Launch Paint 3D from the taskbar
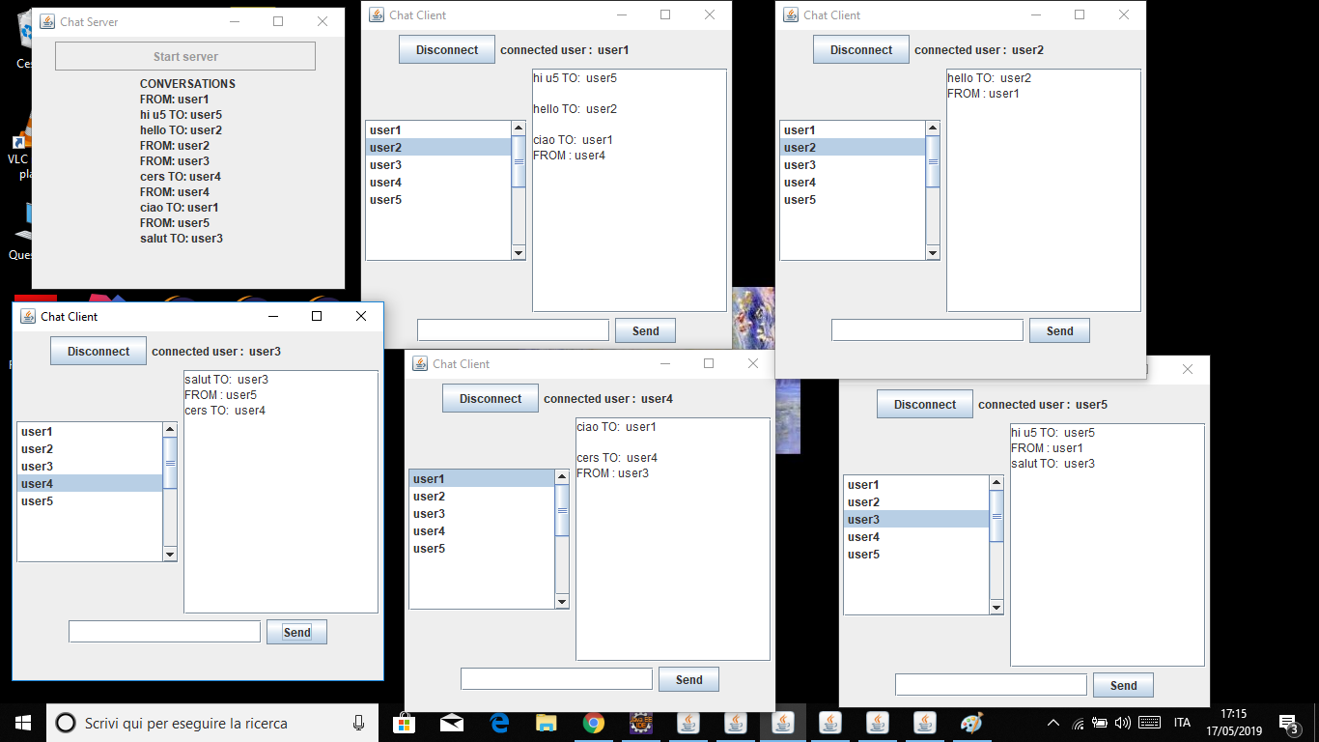Screen dimensions: 1319x742 tap(972, 722)
